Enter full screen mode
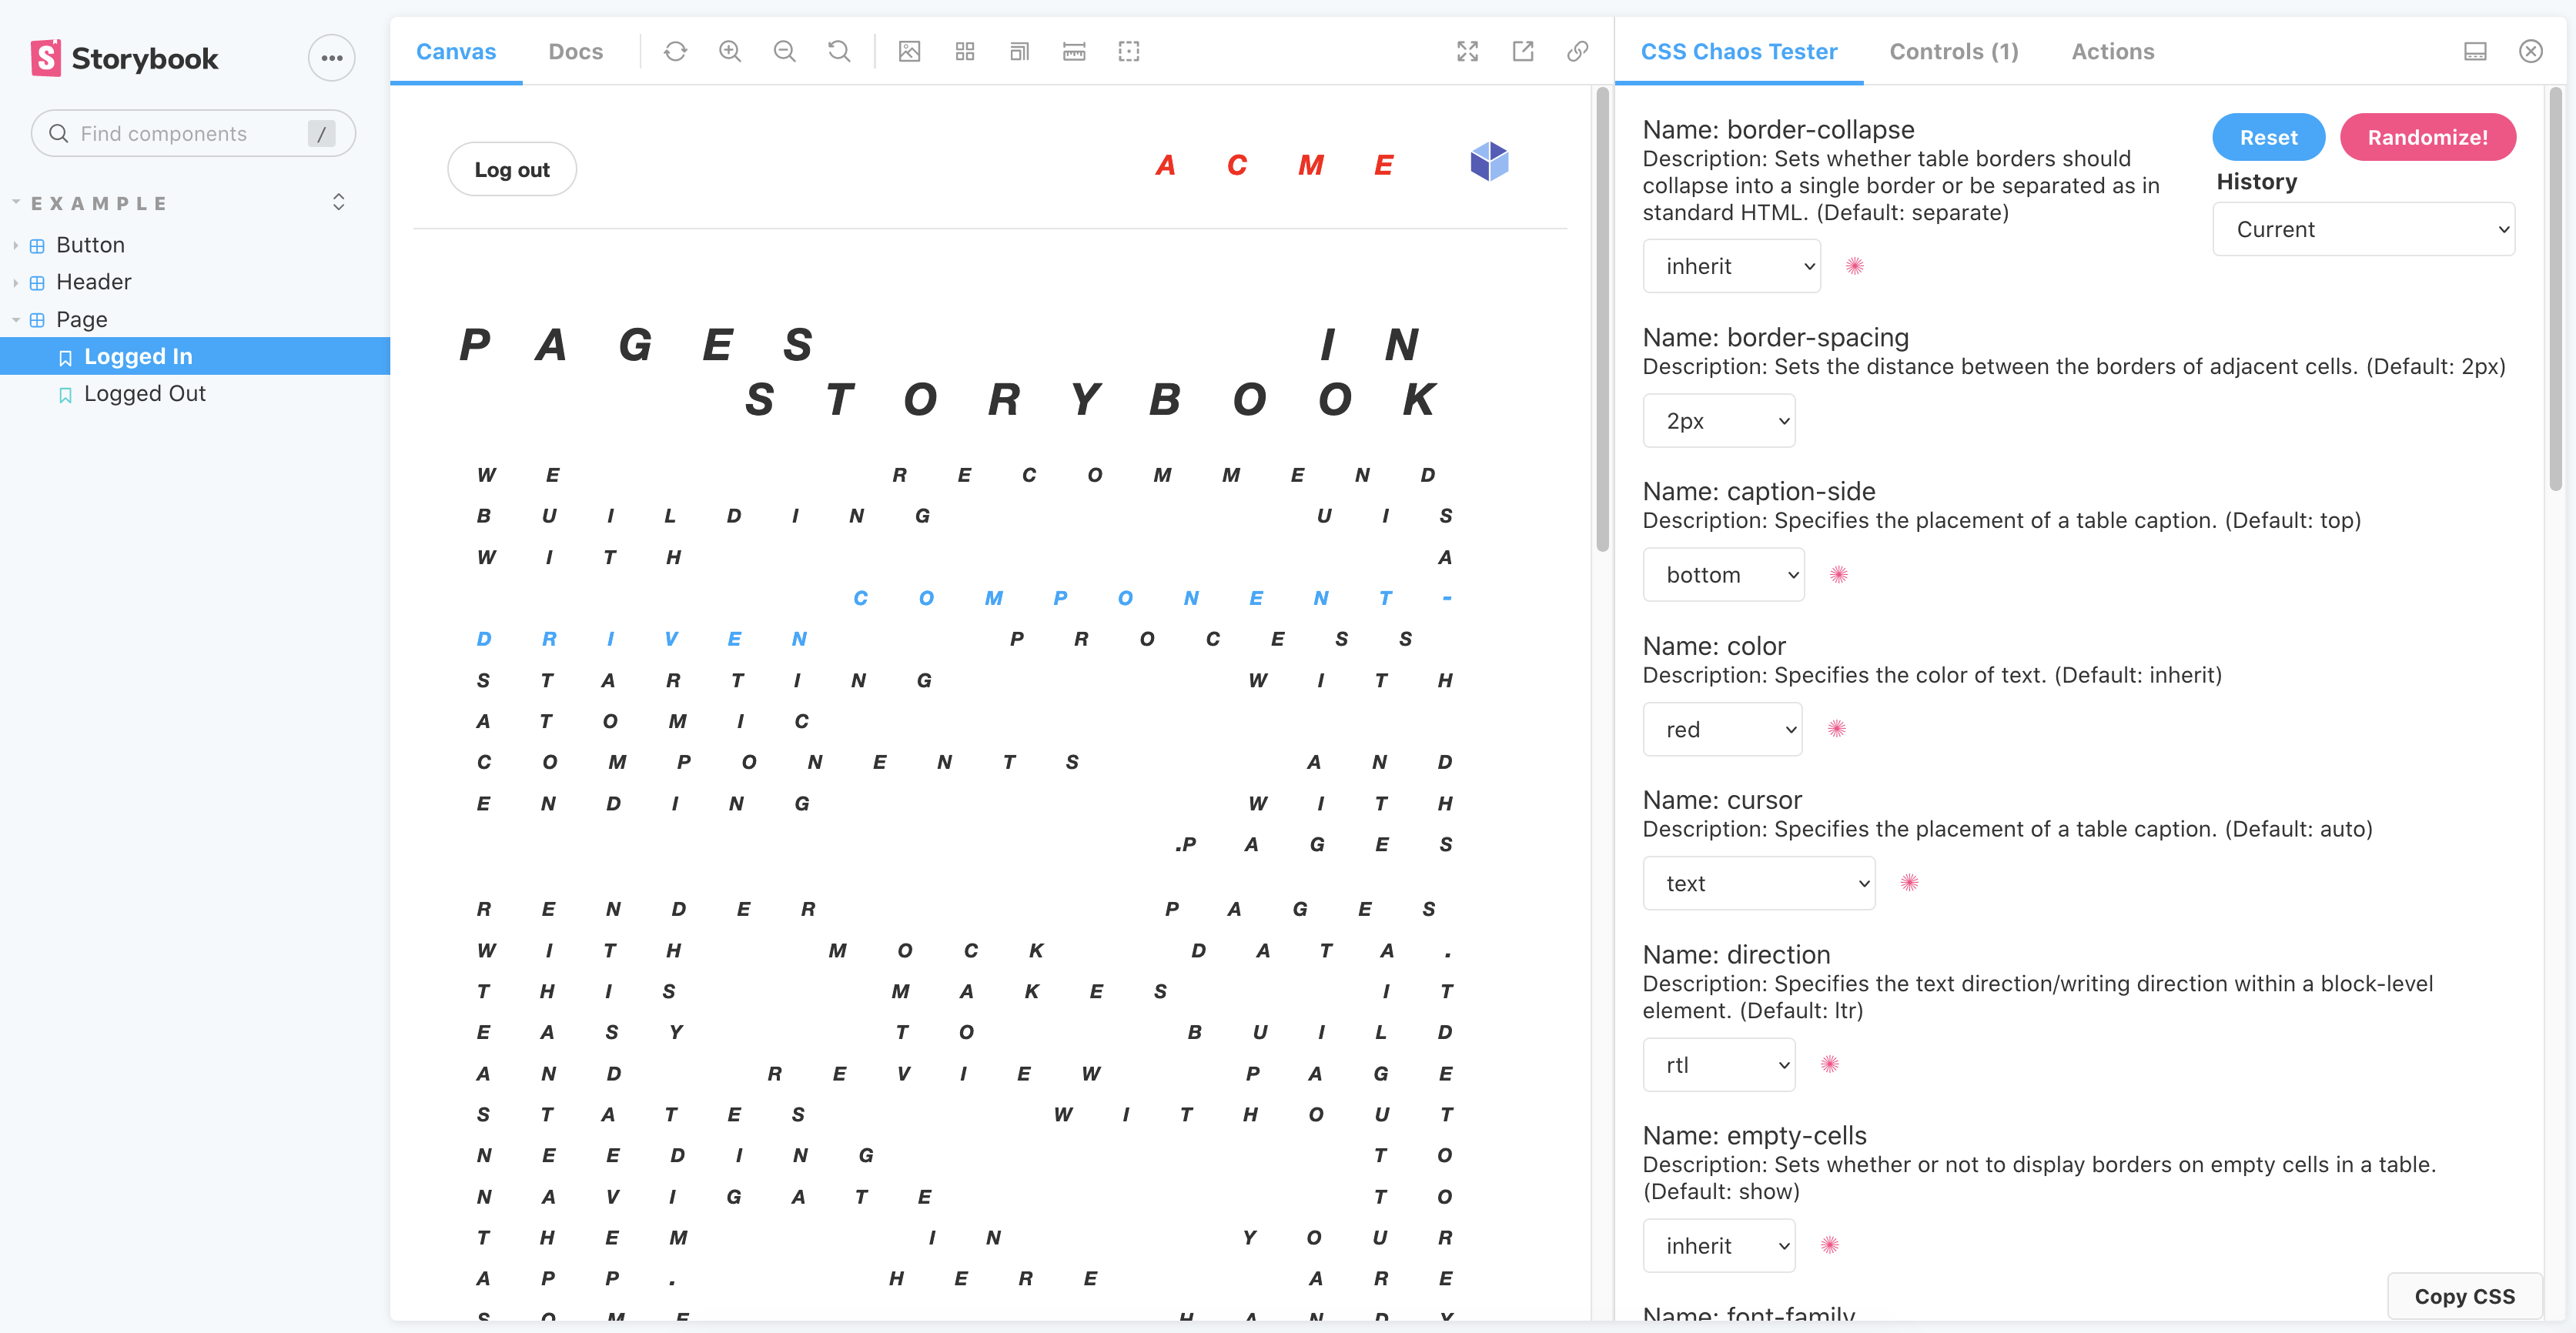 tap(1467, 51)
